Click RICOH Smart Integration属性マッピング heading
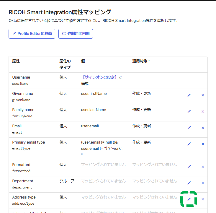Viewport: 216px width, 213px height. pos(60,12)
